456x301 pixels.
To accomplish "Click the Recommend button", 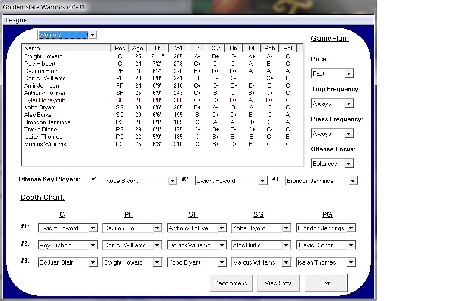I will click(231, 283).
